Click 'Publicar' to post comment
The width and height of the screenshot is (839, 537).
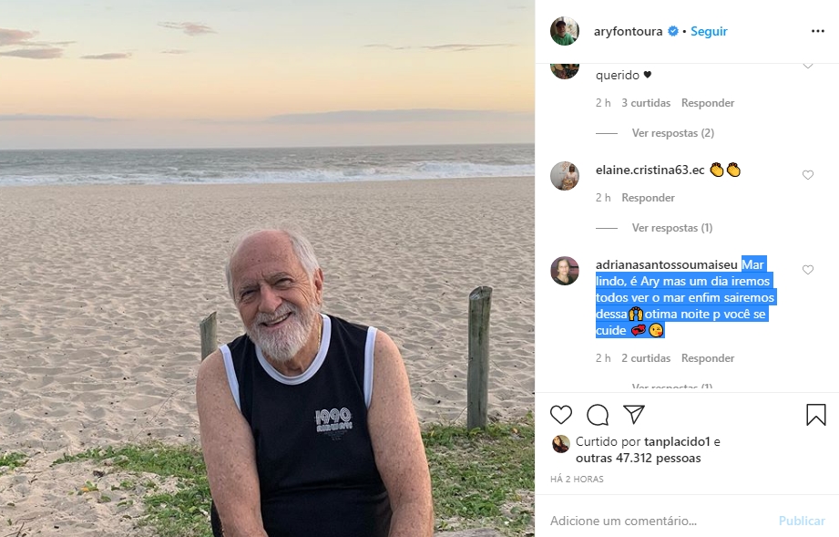pyautogui.click(x=802, y=521)
